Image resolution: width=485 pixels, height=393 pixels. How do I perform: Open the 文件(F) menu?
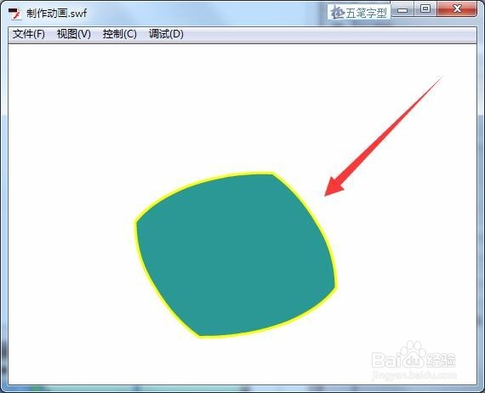pyautogui.click(x=29, y=34)
